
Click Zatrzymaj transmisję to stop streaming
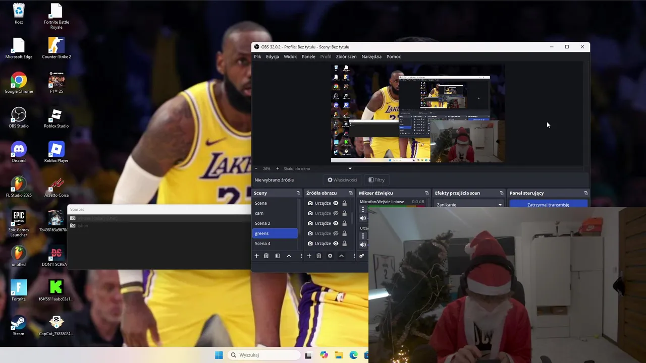tap(548, 205)
